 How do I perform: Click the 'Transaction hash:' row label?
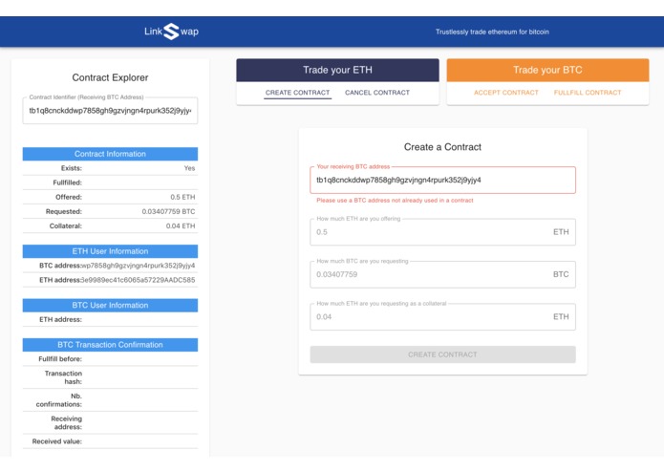click(63, 377)
